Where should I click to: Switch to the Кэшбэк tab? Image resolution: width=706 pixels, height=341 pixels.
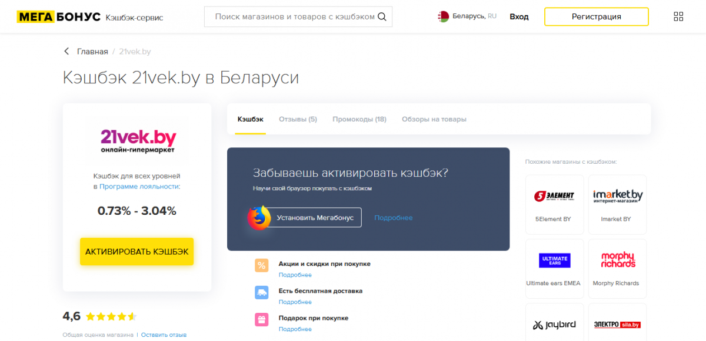point(251,119)
